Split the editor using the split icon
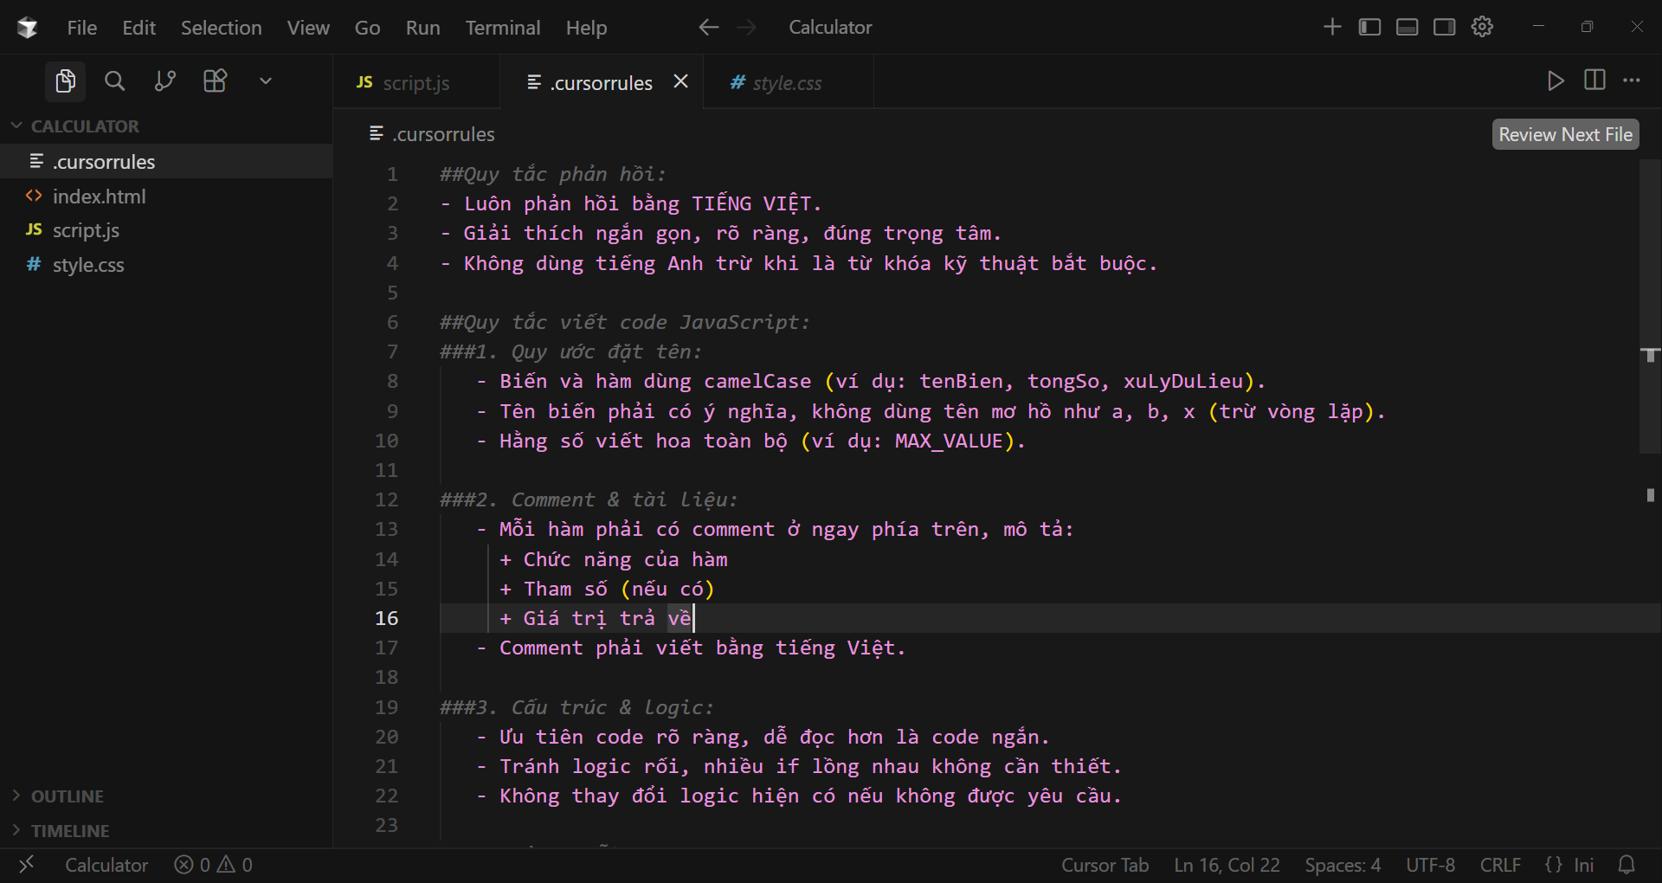 click(x=1594, y=81)
